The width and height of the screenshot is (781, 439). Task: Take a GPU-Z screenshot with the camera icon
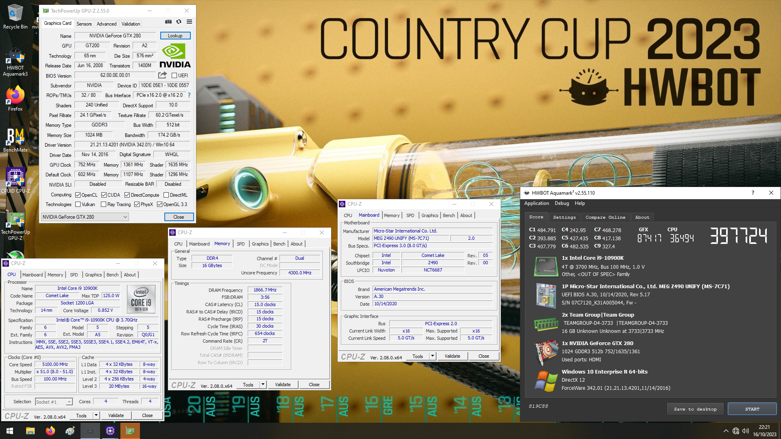pyautogui.click(x=168, y=22)
